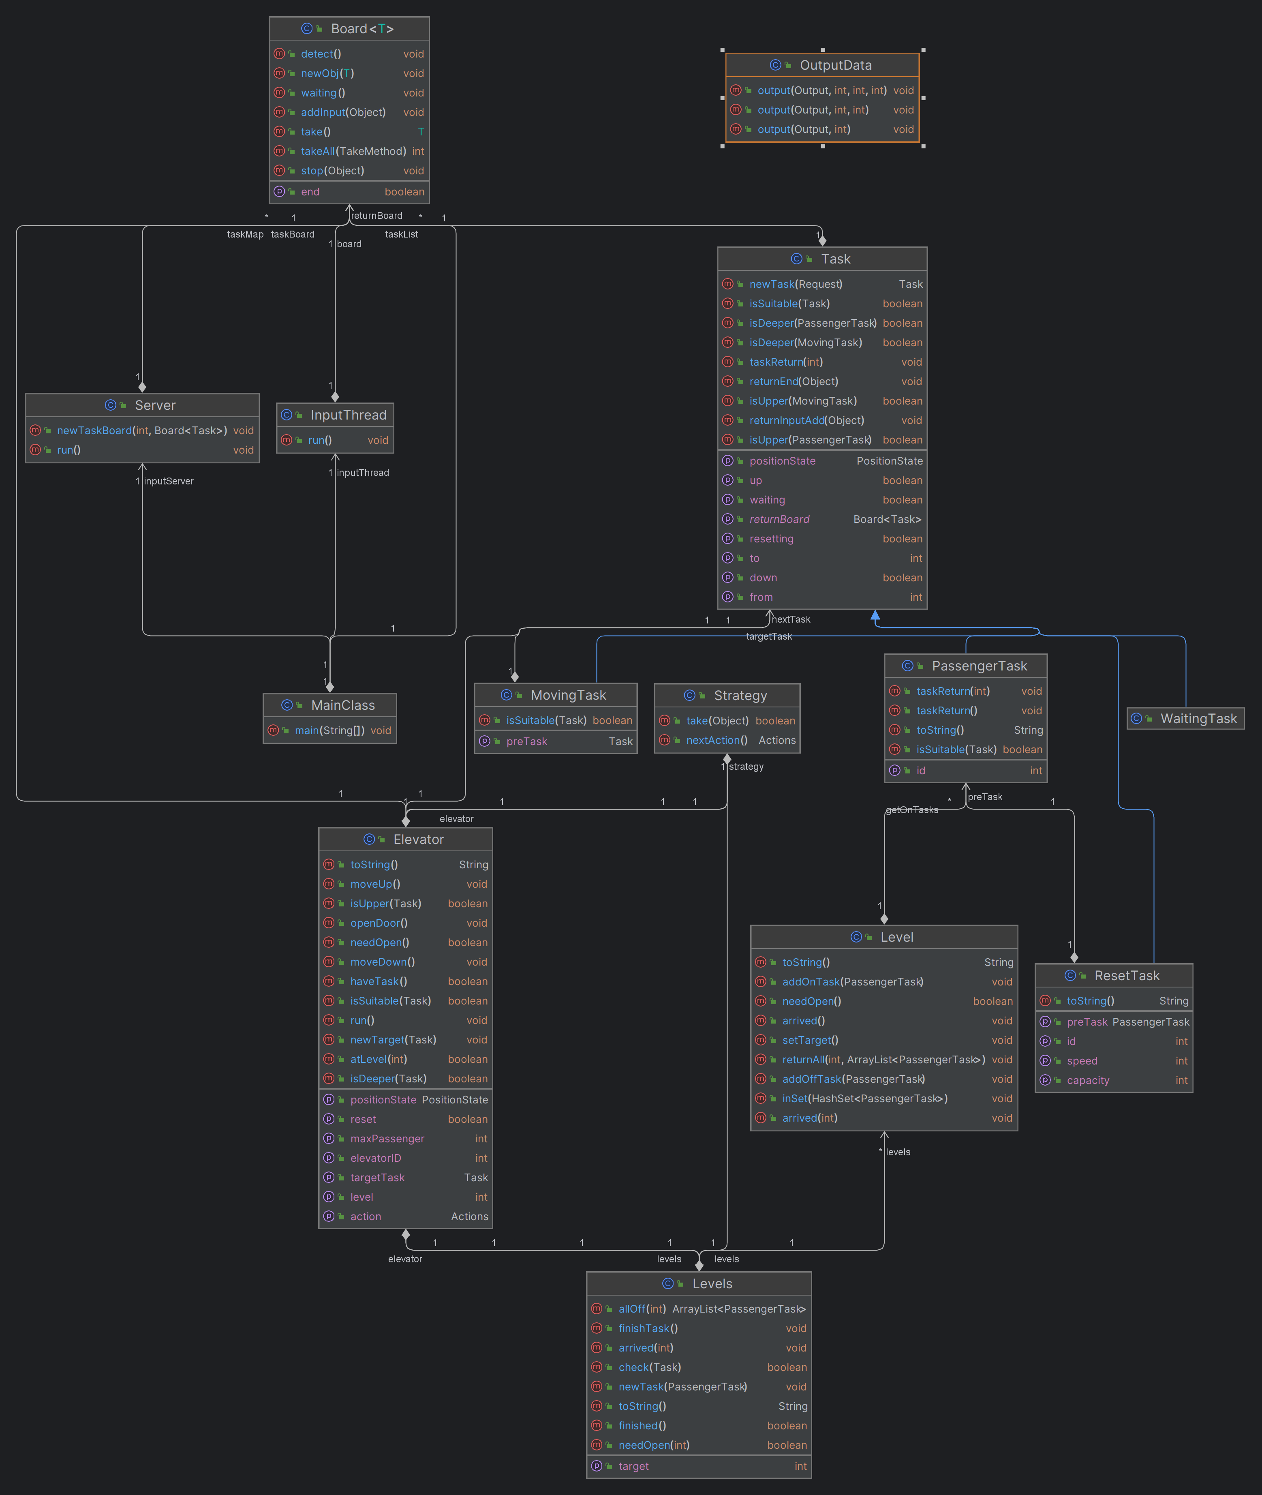Screen dimensions: 1262x1495
Task: Click the class icon beside Task header
Action: pos(797,259)
